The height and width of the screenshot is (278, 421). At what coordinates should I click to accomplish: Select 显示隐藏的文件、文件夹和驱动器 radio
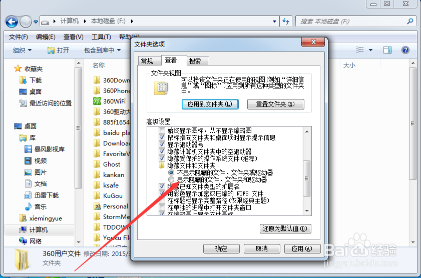(x=171, y=179)
